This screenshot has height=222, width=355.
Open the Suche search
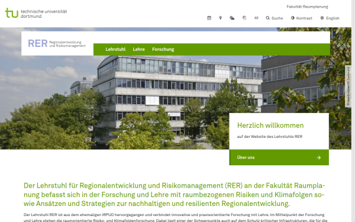[x=275, y=18]
